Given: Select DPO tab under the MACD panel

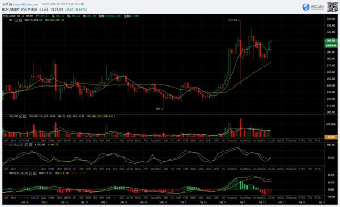Looking at the screenshot, I should coord(217,197).
